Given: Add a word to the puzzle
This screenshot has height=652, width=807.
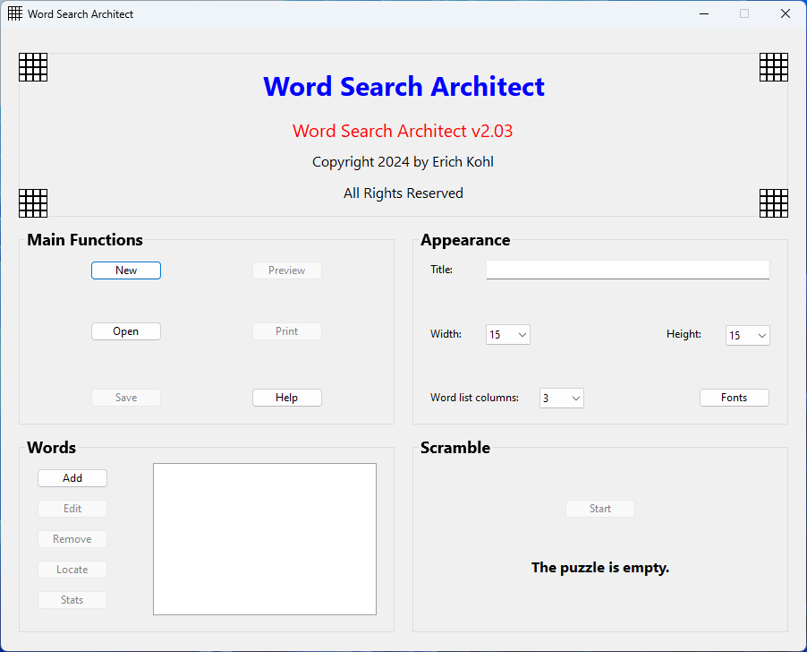Looking at the screenshot, I should pyautogui.click(x=72, y=477).
